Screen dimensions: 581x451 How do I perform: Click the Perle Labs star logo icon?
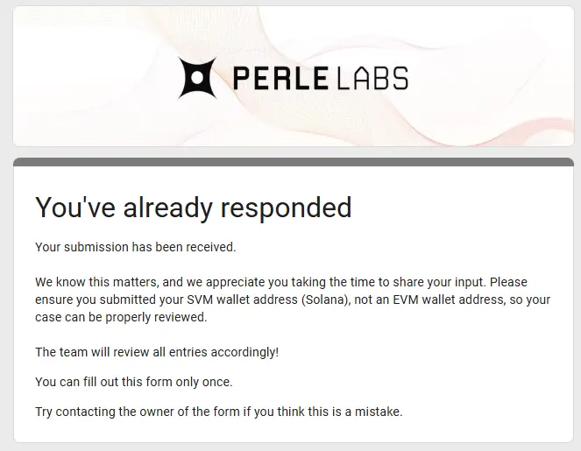(197, 78)
